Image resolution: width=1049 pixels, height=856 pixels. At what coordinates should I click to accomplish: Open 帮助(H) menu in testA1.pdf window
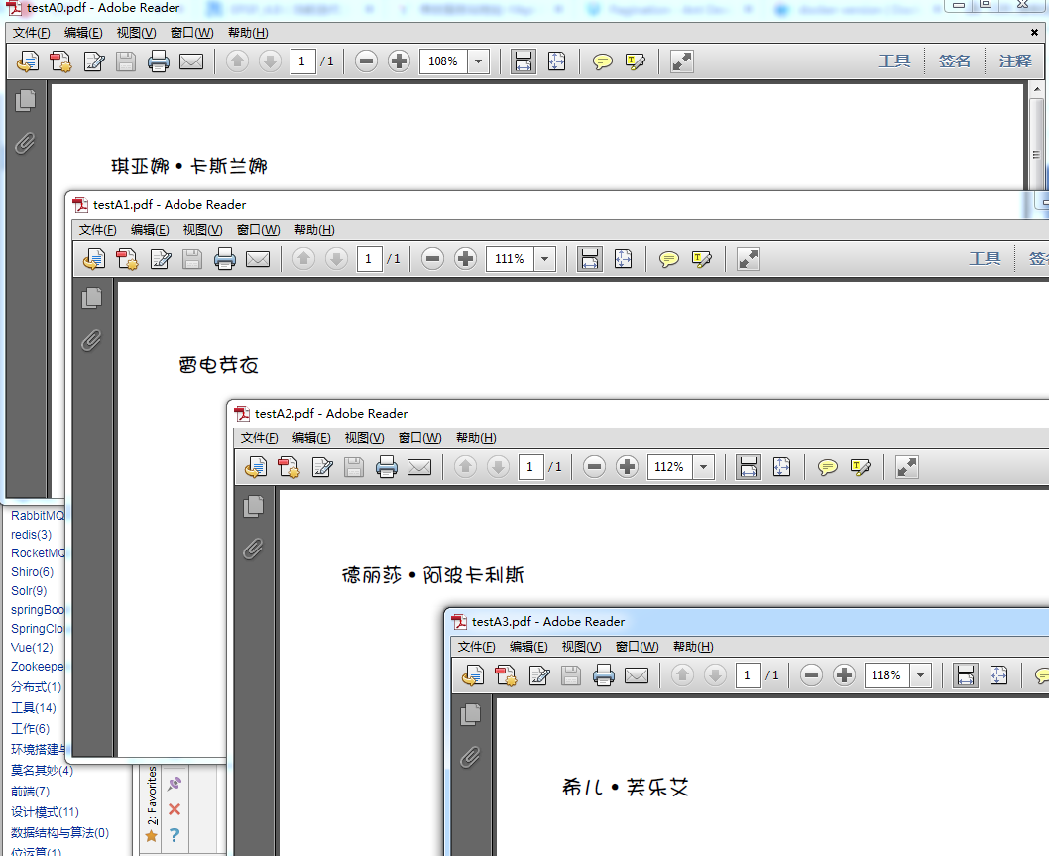[x=314, y=230]
